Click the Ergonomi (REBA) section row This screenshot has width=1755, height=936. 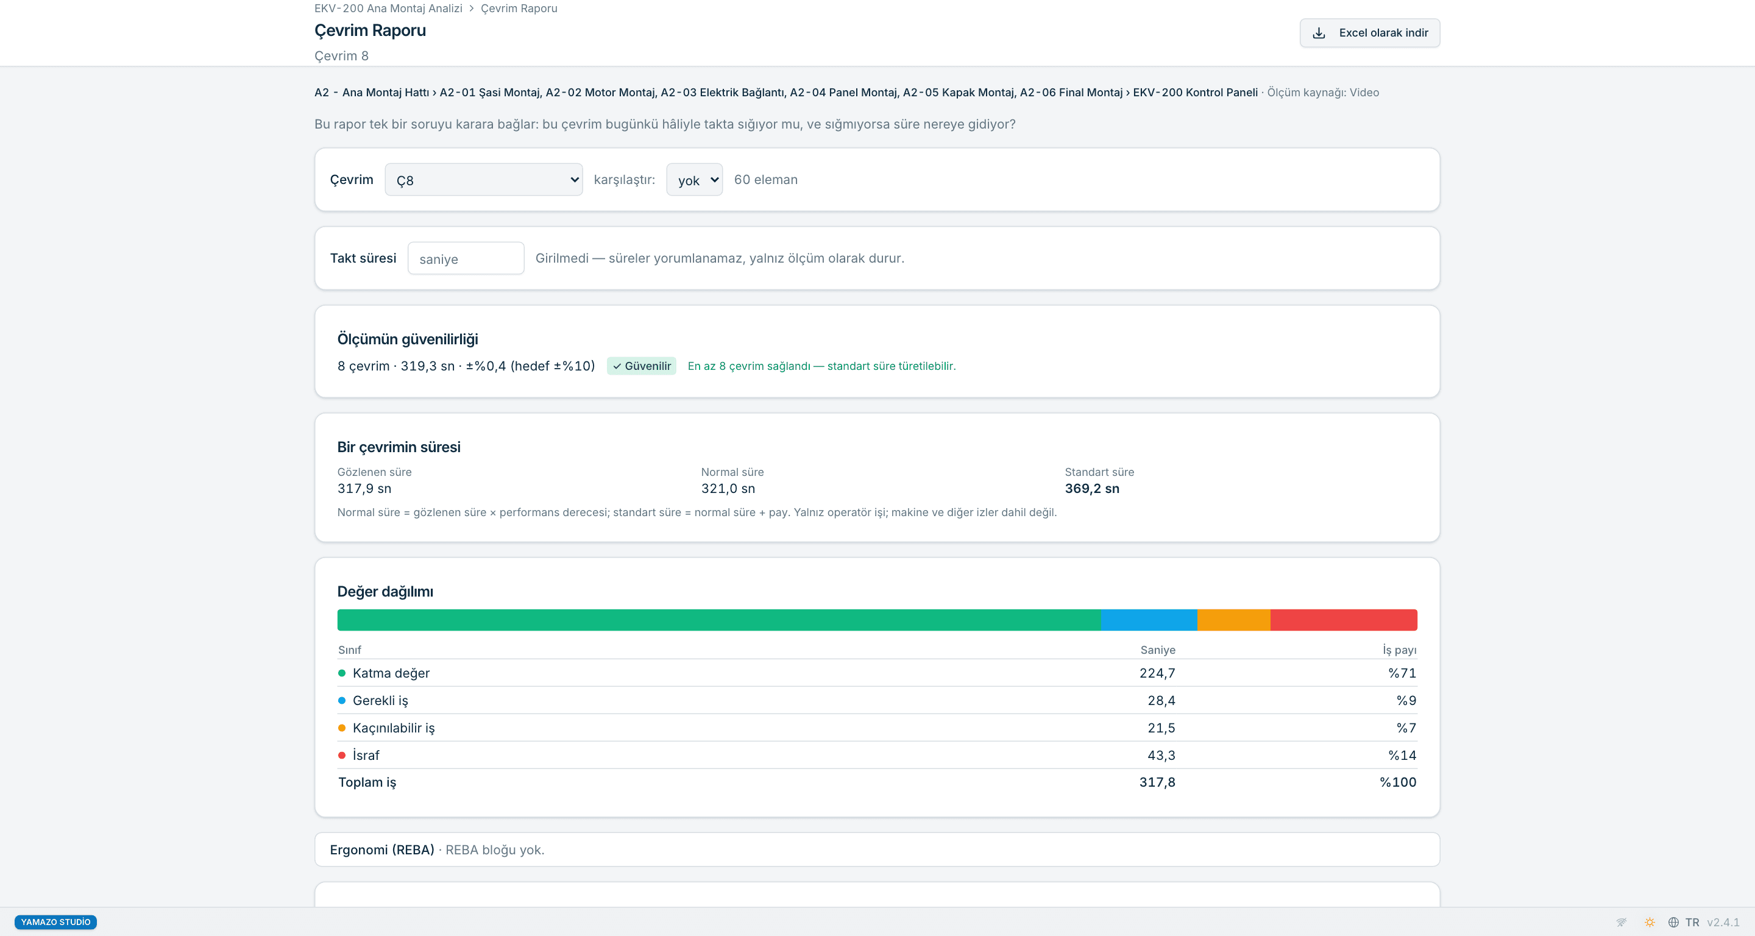coord(877,849)
